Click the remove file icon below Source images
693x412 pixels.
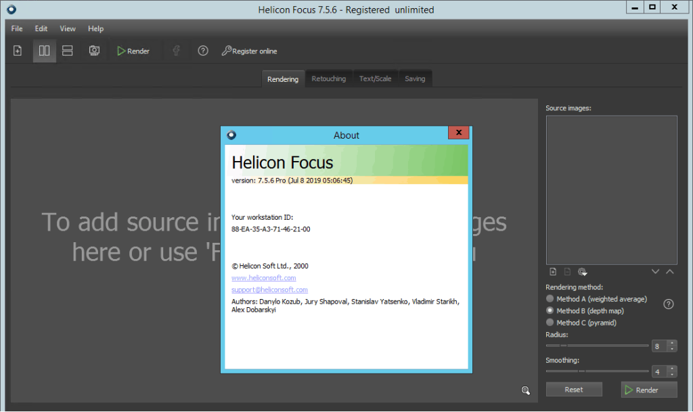click(567, 271)
